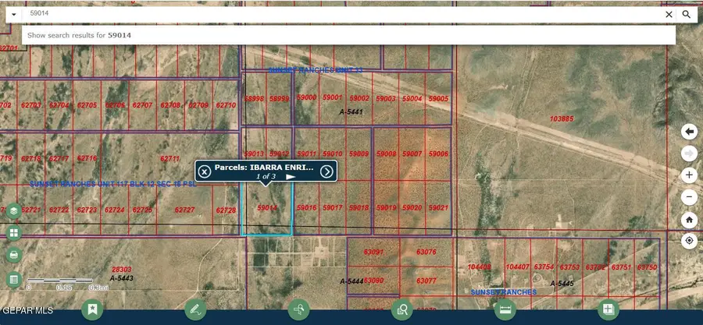Clear the search box text

[x=669, y=14]
